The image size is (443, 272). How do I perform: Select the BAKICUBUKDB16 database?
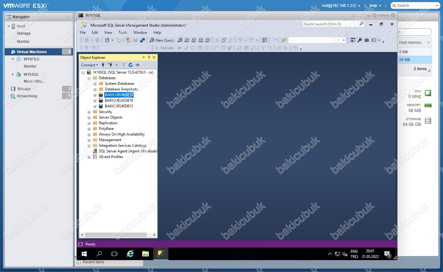point(119,100)
